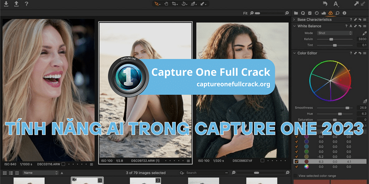Collapse the Color Editor panel

(x=294, y=53)
